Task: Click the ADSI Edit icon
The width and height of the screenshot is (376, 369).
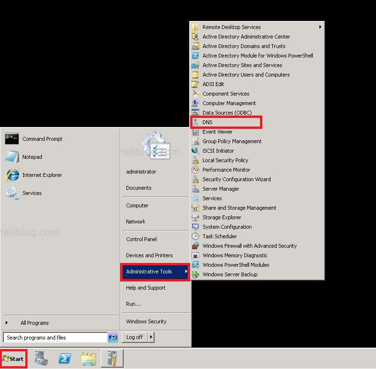Action: click(x=195, y=84)
